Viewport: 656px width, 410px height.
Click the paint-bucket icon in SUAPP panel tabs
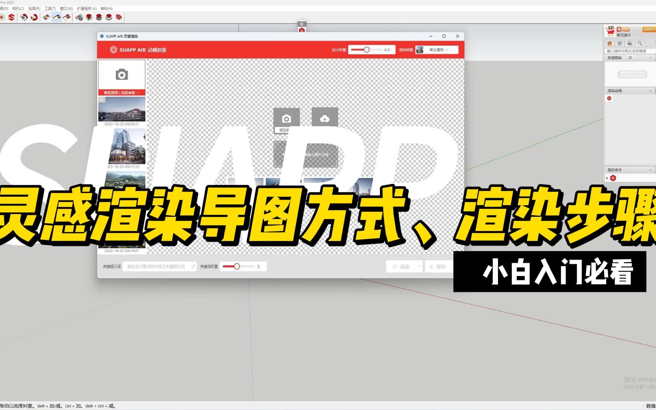pos(629,44)
